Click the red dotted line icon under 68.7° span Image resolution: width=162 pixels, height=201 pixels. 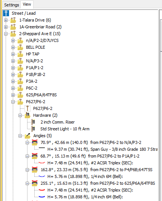[x=42, y=163]
